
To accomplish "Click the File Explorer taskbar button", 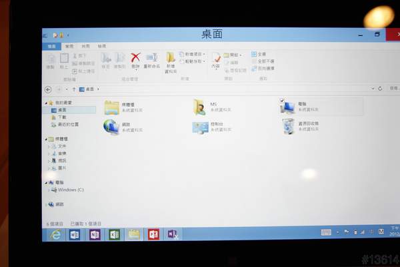I will tap(134, 234).
